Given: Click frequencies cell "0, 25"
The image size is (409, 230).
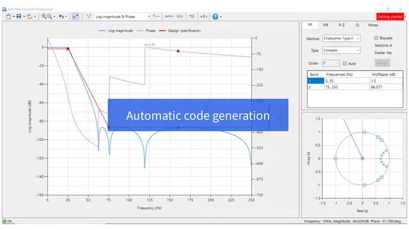Looking at the screenshot, I should pyautogui.click(x=346, y=81).
